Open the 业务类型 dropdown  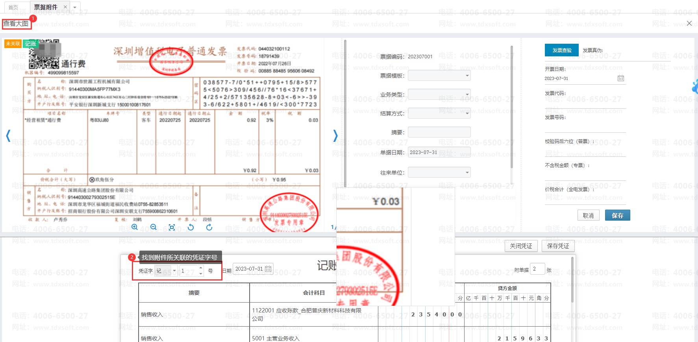click(467, 95)
